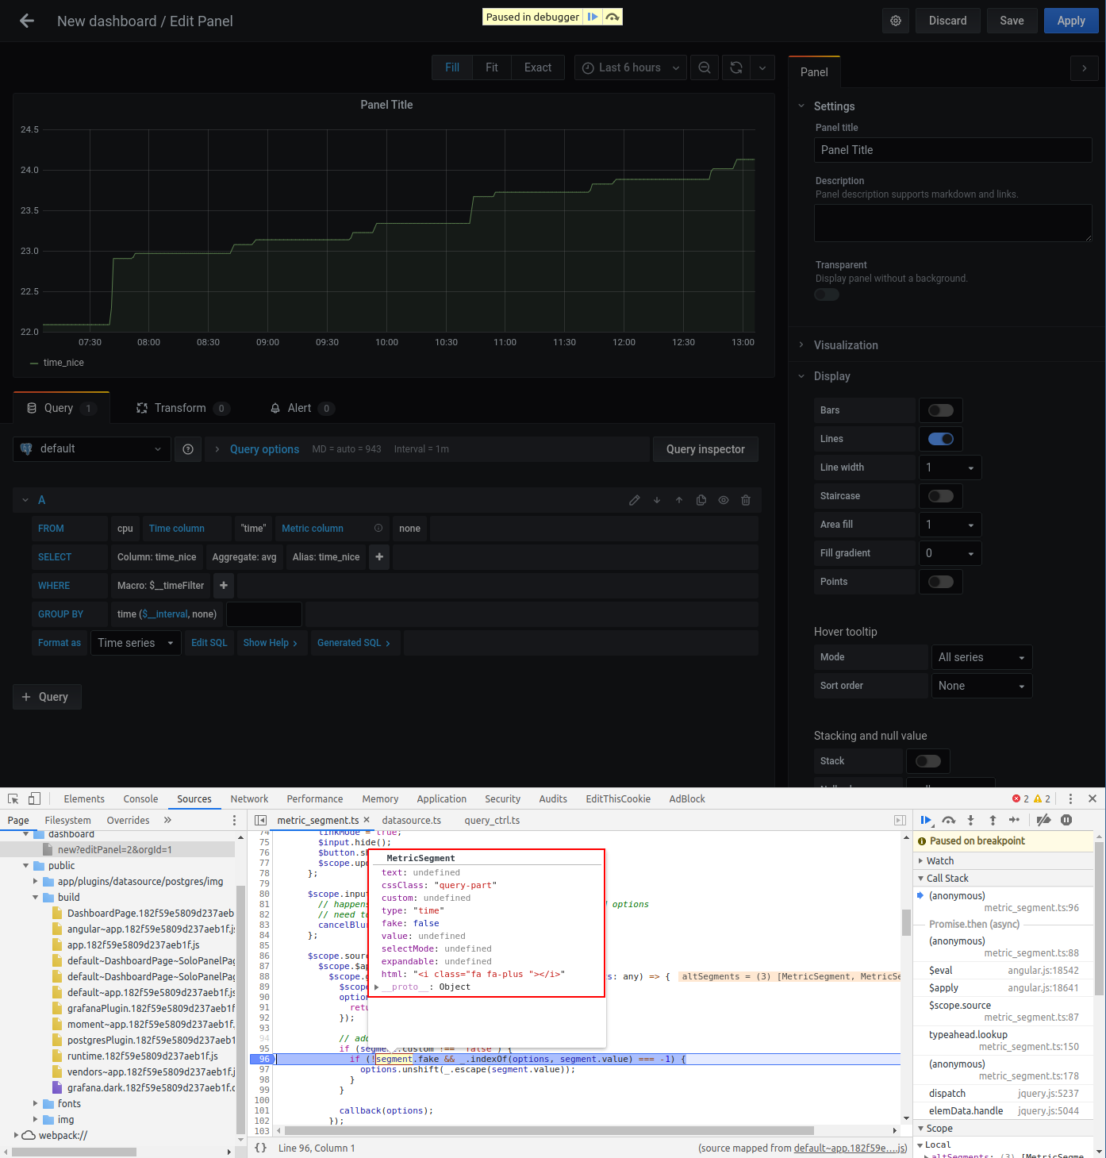The image size is (1106, 1158).
Task: Delete query A with the trash icon
Action: 745,500
